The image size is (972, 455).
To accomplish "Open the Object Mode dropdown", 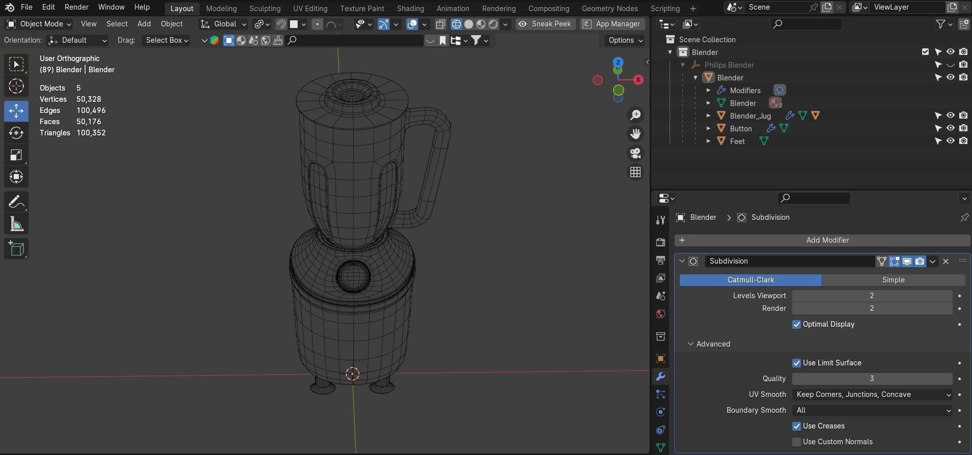I will tap(39, 24).
